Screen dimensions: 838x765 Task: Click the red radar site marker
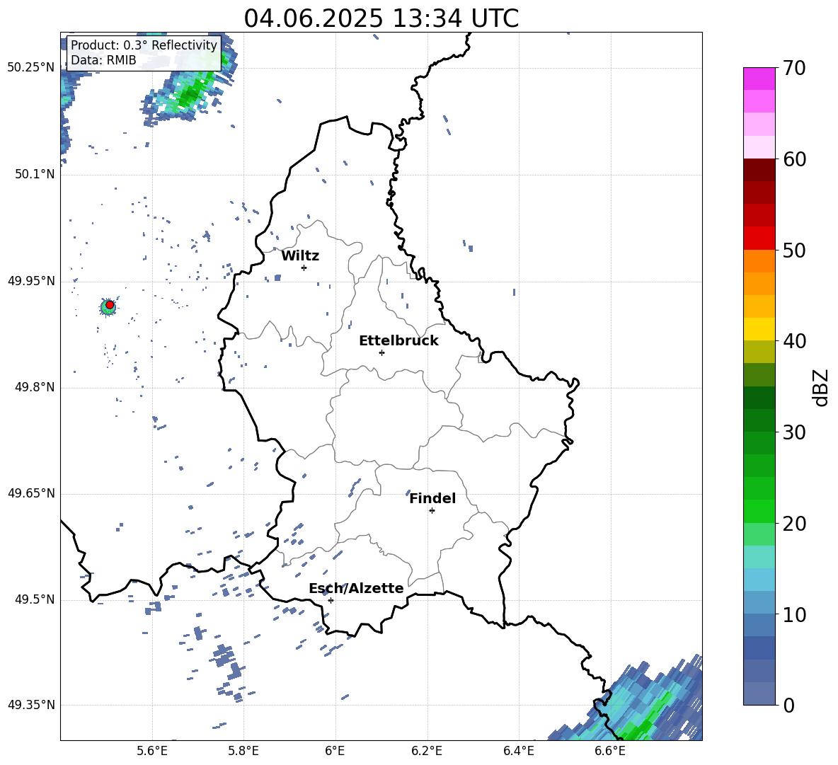110,305
